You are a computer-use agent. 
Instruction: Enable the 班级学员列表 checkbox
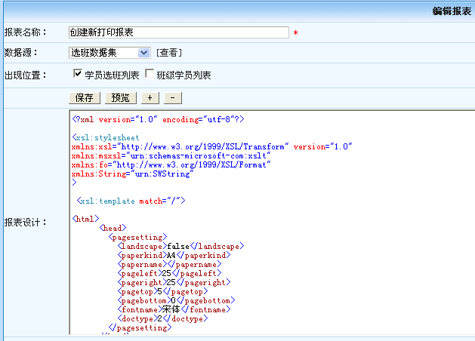point(149,74)
